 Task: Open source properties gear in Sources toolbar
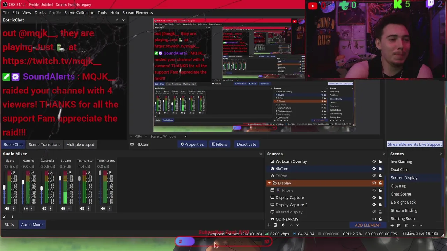pyautogui.click(x=283, y=225)
